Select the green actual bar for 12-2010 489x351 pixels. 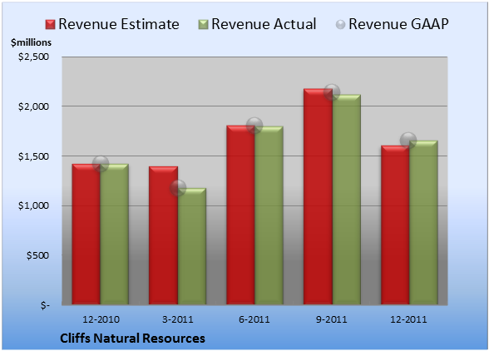pos(114,234)
